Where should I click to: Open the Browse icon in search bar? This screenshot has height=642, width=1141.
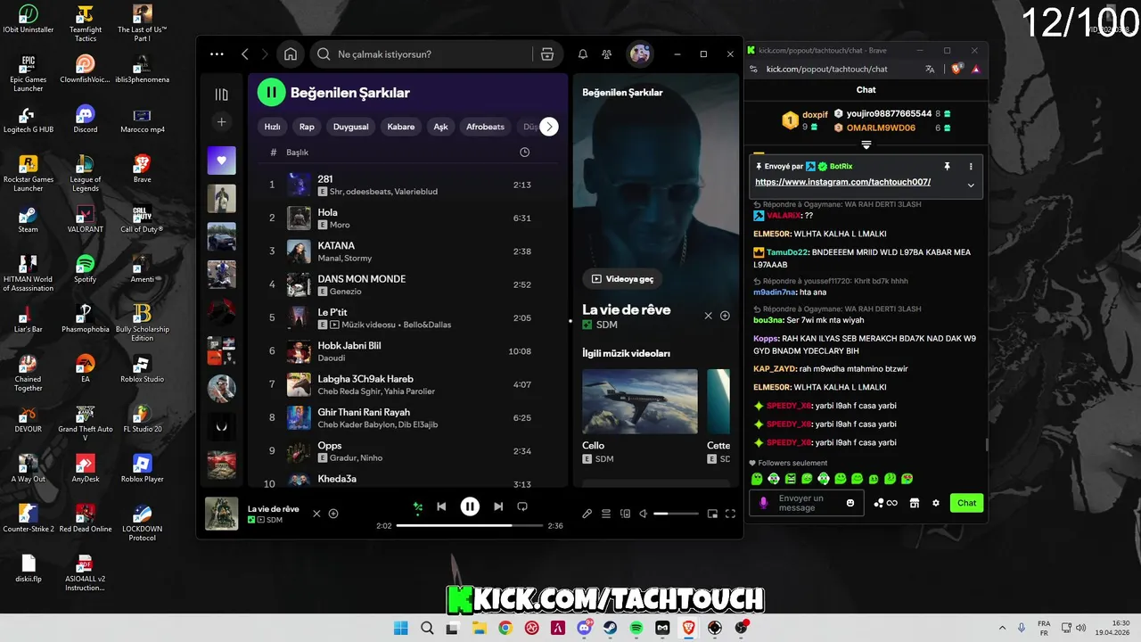(x=547, y=54)
